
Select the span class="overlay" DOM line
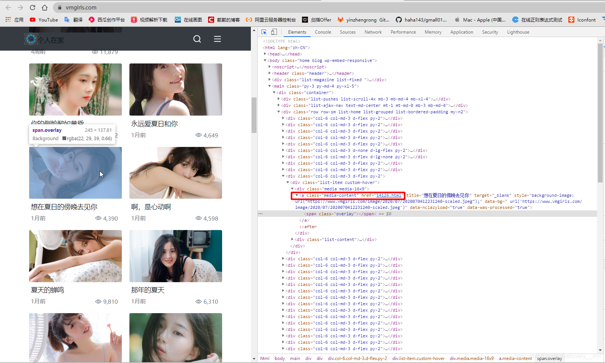(x=427, y=214)
